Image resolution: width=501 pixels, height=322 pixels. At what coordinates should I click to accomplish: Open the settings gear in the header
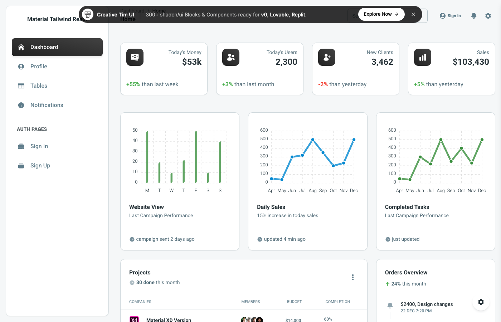click(x=488, y=16)
